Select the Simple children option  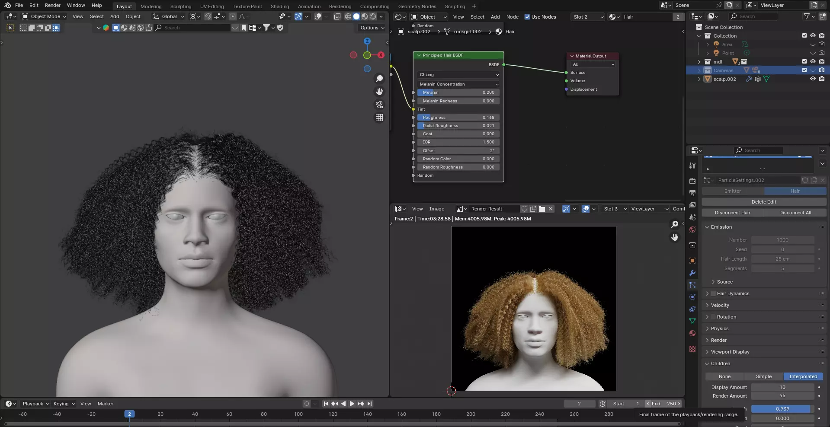click(x=764, y=376)
